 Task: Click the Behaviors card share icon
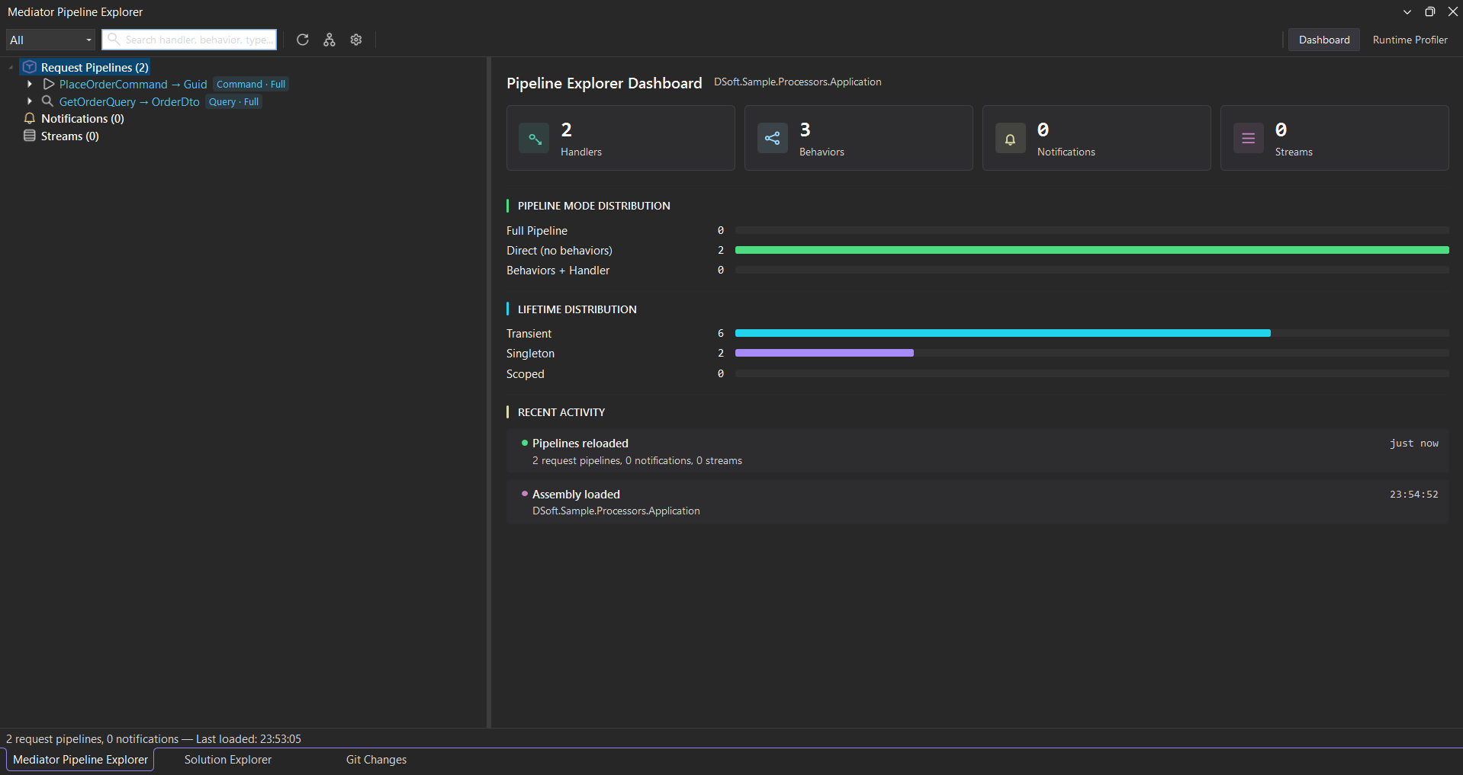coord(773,139)
